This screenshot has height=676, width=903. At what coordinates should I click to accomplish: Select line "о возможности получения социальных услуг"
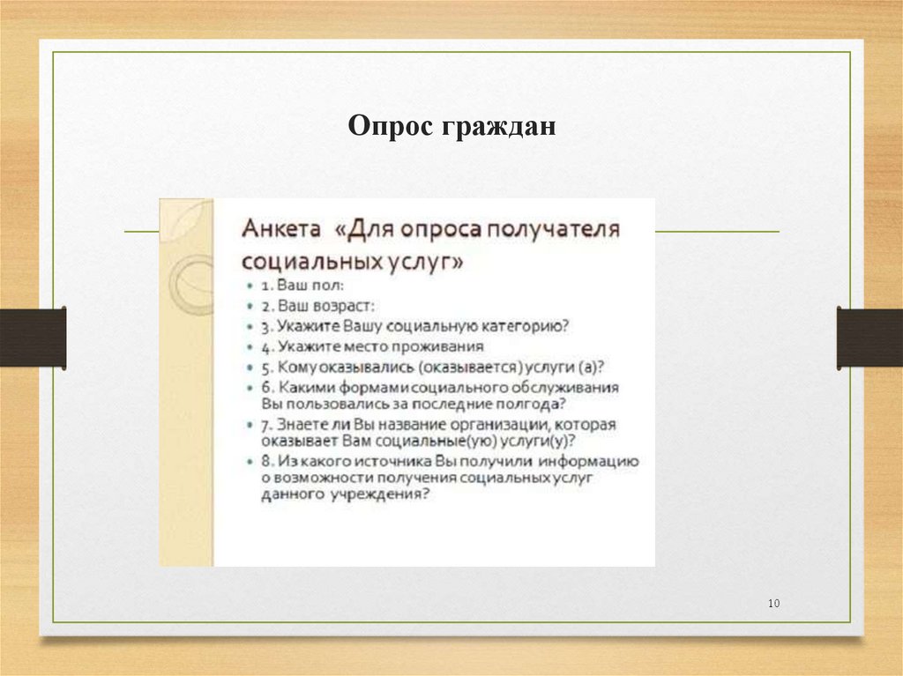tap(427, 478)
